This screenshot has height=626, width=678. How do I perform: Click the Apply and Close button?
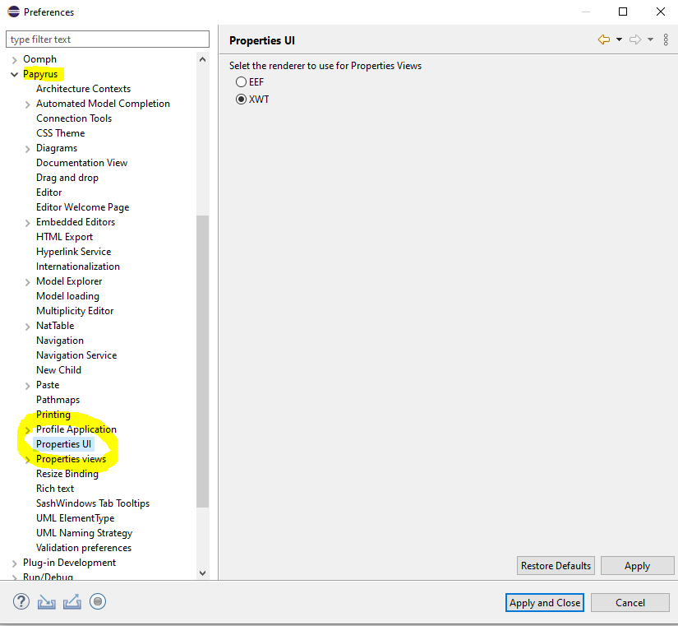pyautogui.click(x=544, y=602)
